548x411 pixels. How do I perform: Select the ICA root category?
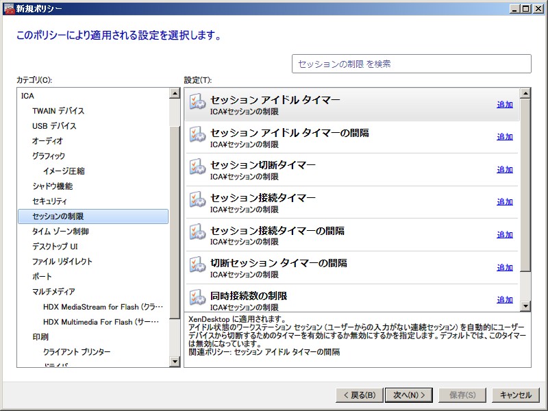(x=27, y=96)
